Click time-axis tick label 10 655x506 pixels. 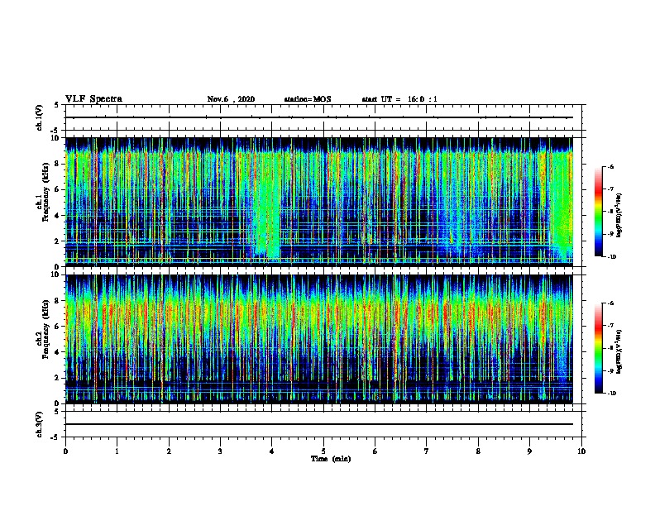point(581,451)
